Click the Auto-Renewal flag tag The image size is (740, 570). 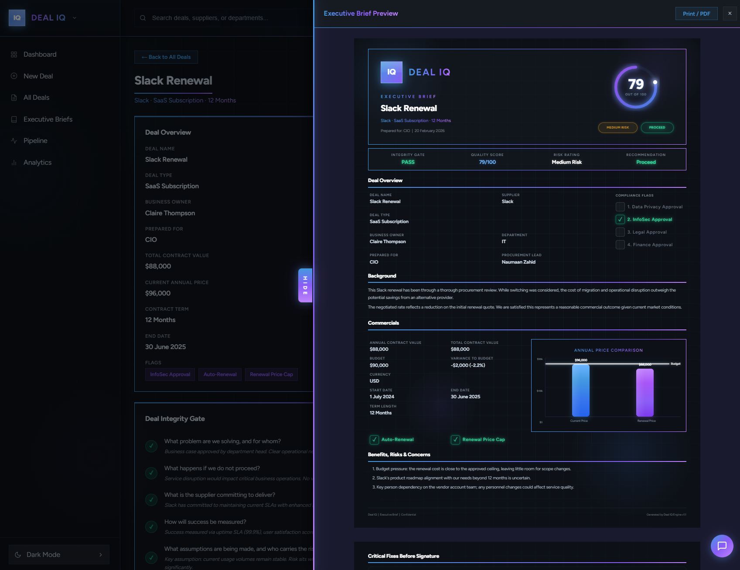pyautogui.click(x=220, y=374)
